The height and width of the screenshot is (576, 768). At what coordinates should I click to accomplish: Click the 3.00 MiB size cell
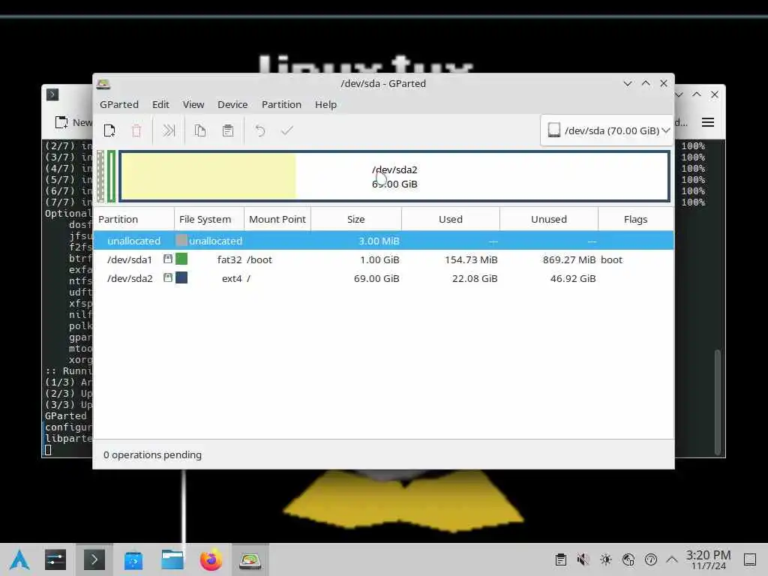coord(379,241)
